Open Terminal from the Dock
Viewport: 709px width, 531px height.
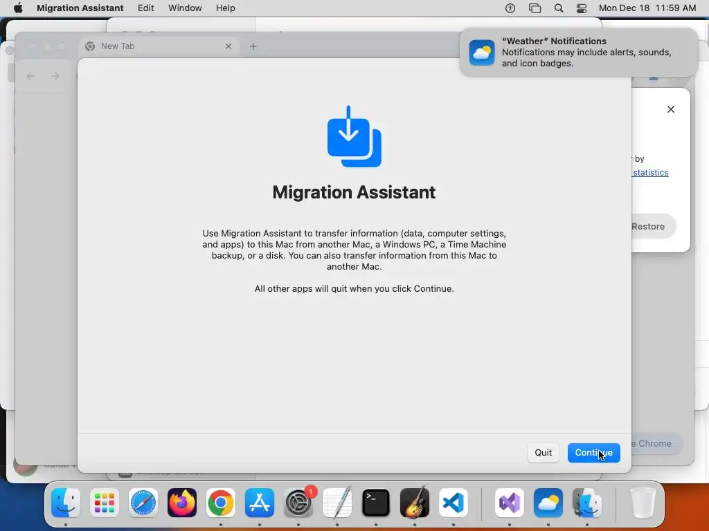point(376,503)
